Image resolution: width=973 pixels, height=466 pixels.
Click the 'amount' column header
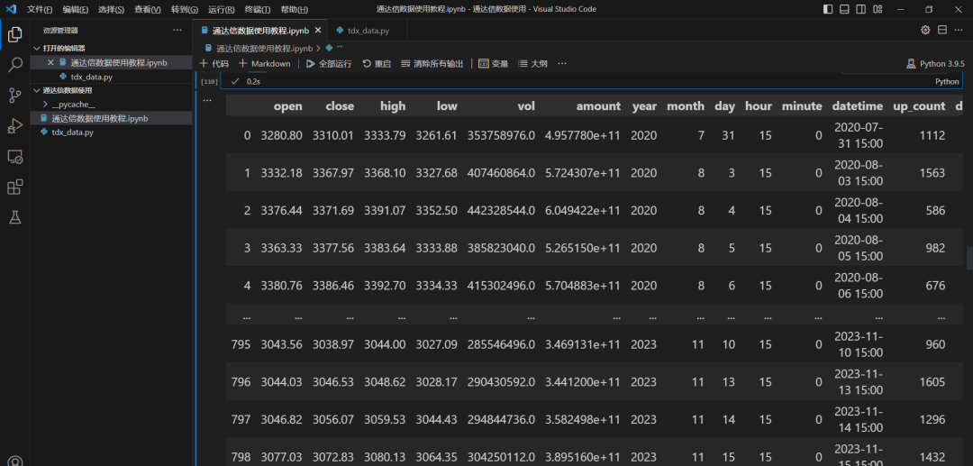598,106
